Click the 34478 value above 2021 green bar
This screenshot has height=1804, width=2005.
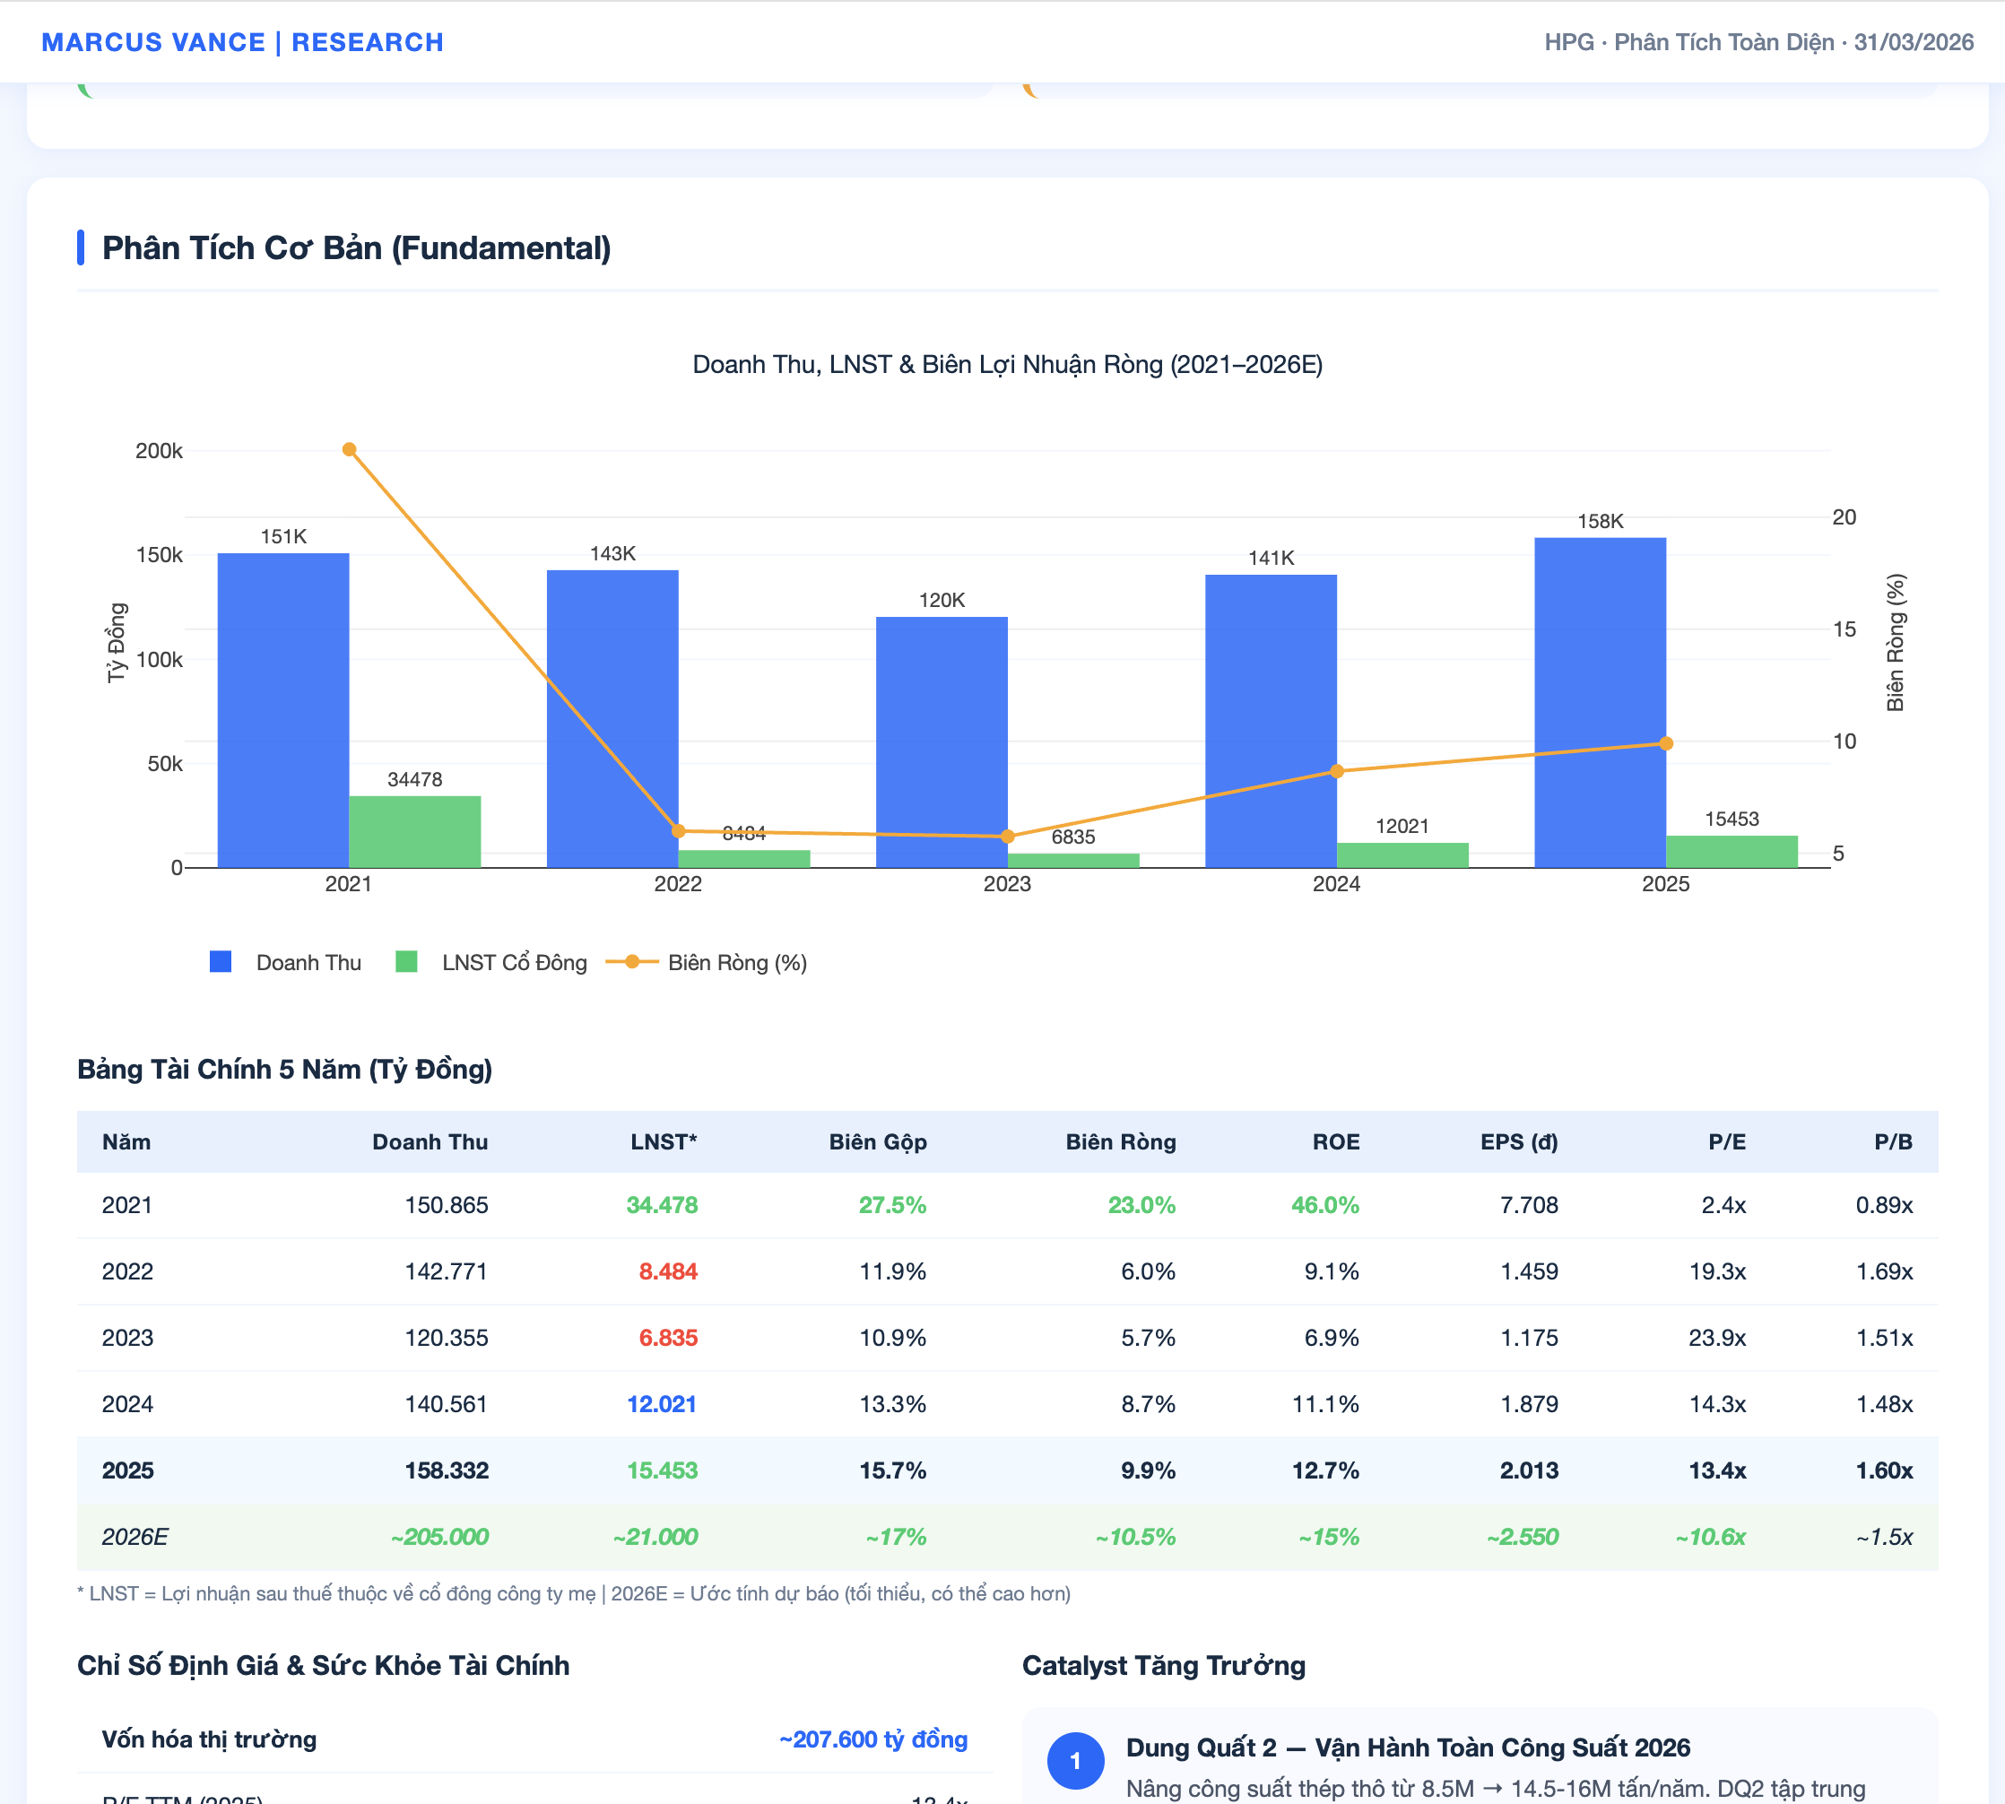413,779
